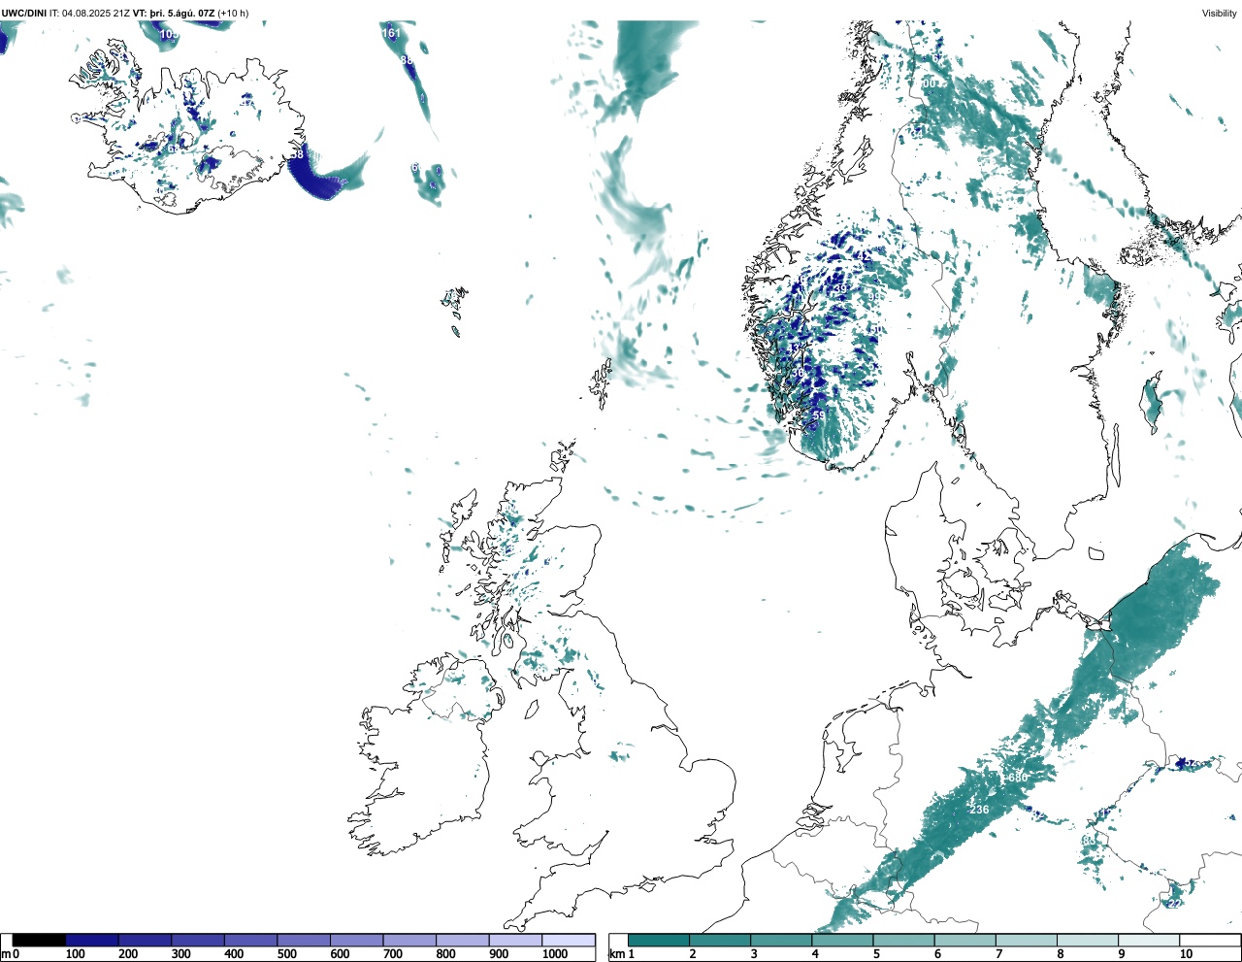This screenshot has height=962, width=1242.
Task: Click the '59' value over southern Norway
Action: pyautogui.click(x=819, y=415)
